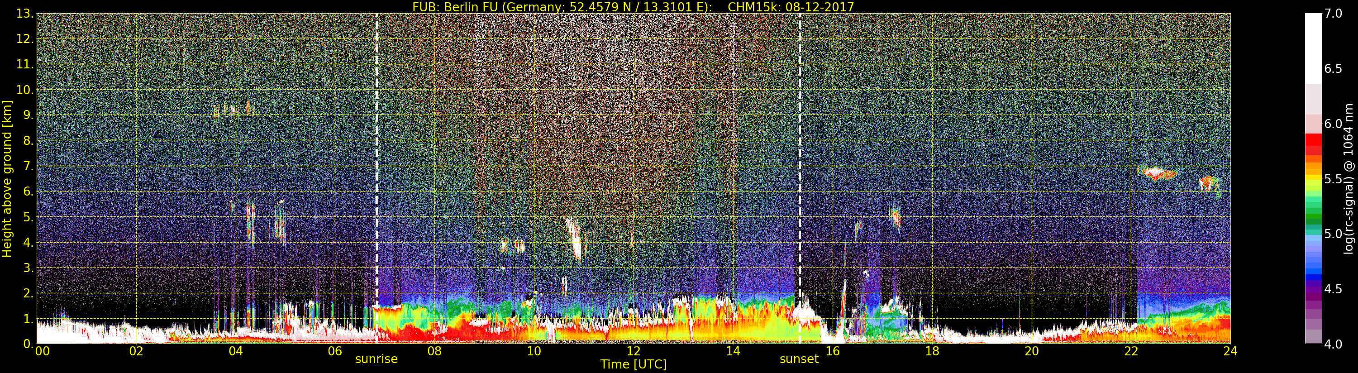Viewport: 1358px width, 373px height.
Task: Click the '4.5' colorbar tick label
Action: click(1334, 289)
